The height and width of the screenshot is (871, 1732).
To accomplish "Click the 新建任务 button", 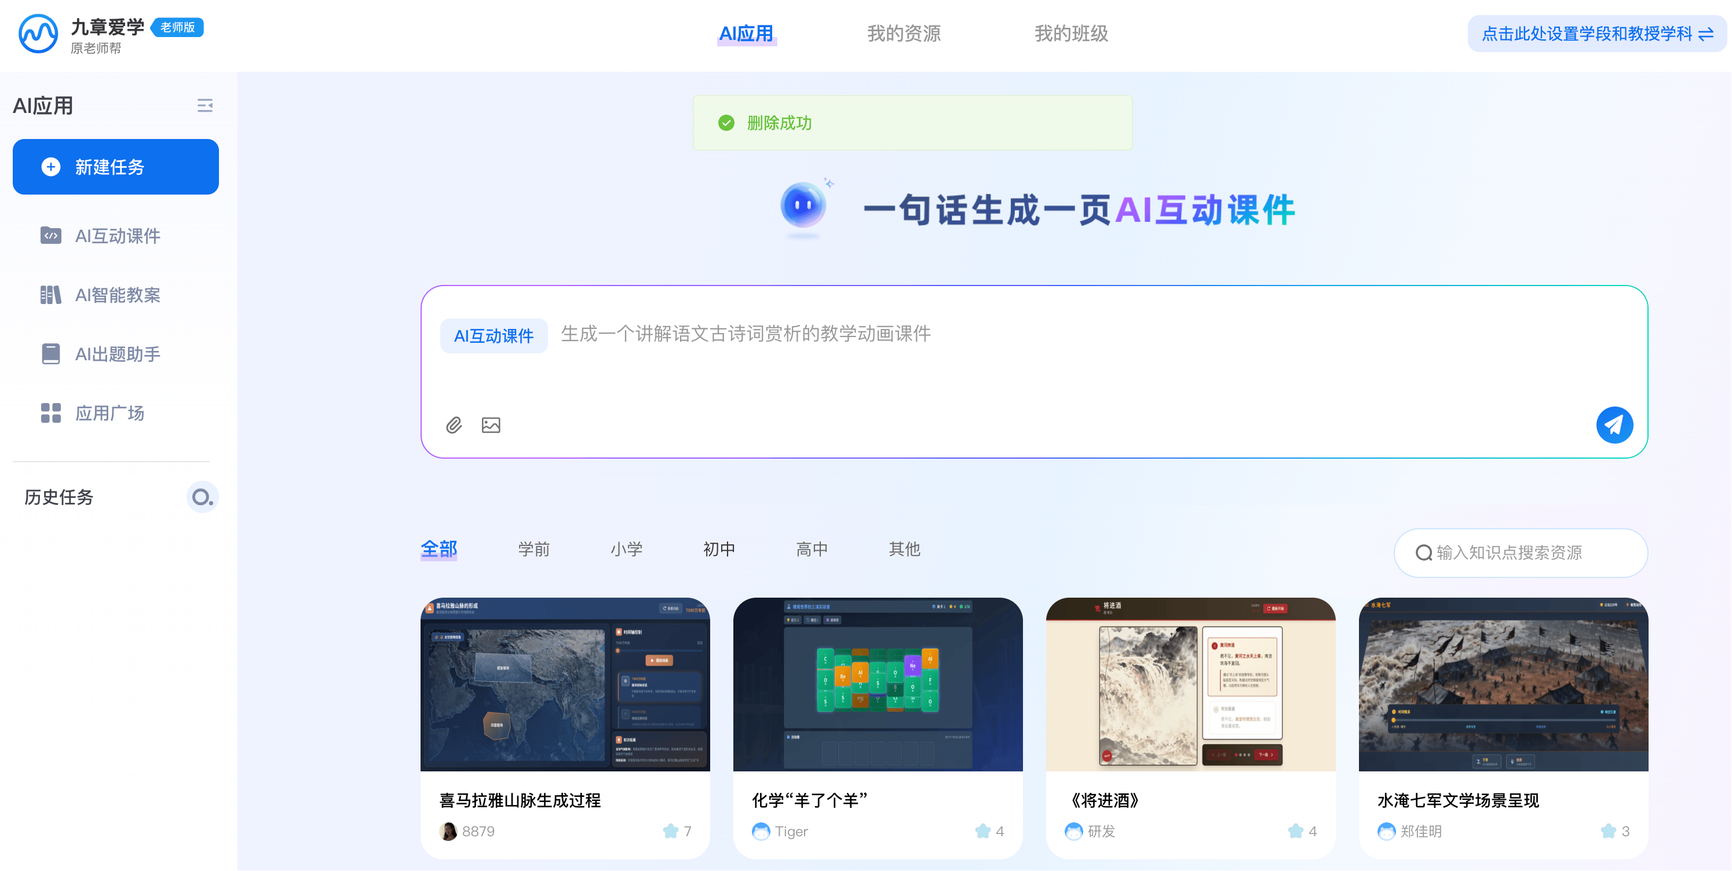I will (116, 167).
